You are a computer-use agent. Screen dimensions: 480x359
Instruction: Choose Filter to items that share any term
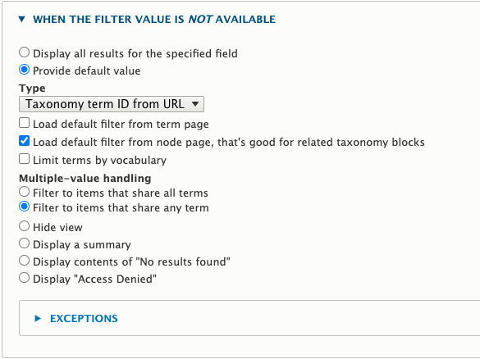pyautogui.click(x=24, y=207)
